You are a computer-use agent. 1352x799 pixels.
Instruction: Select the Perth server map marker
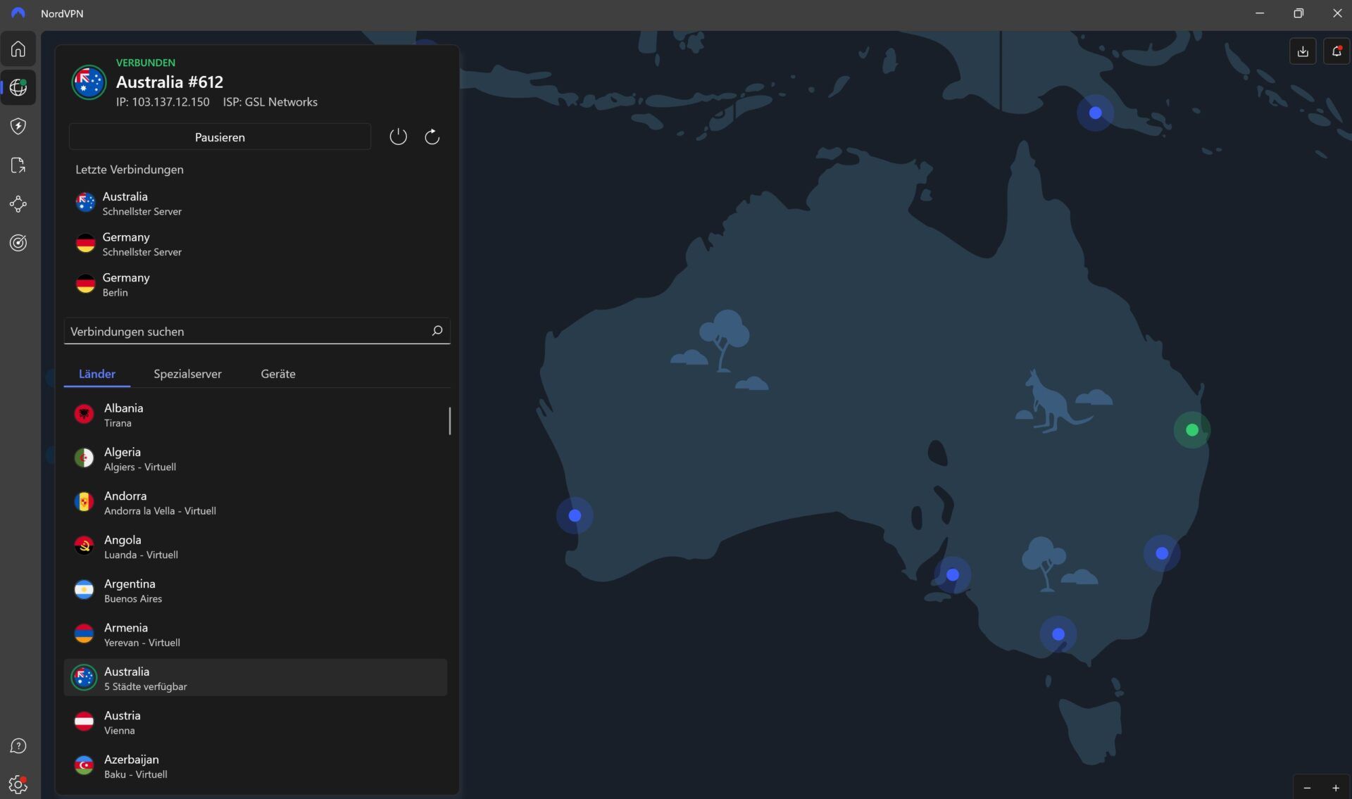coord(575,515)
